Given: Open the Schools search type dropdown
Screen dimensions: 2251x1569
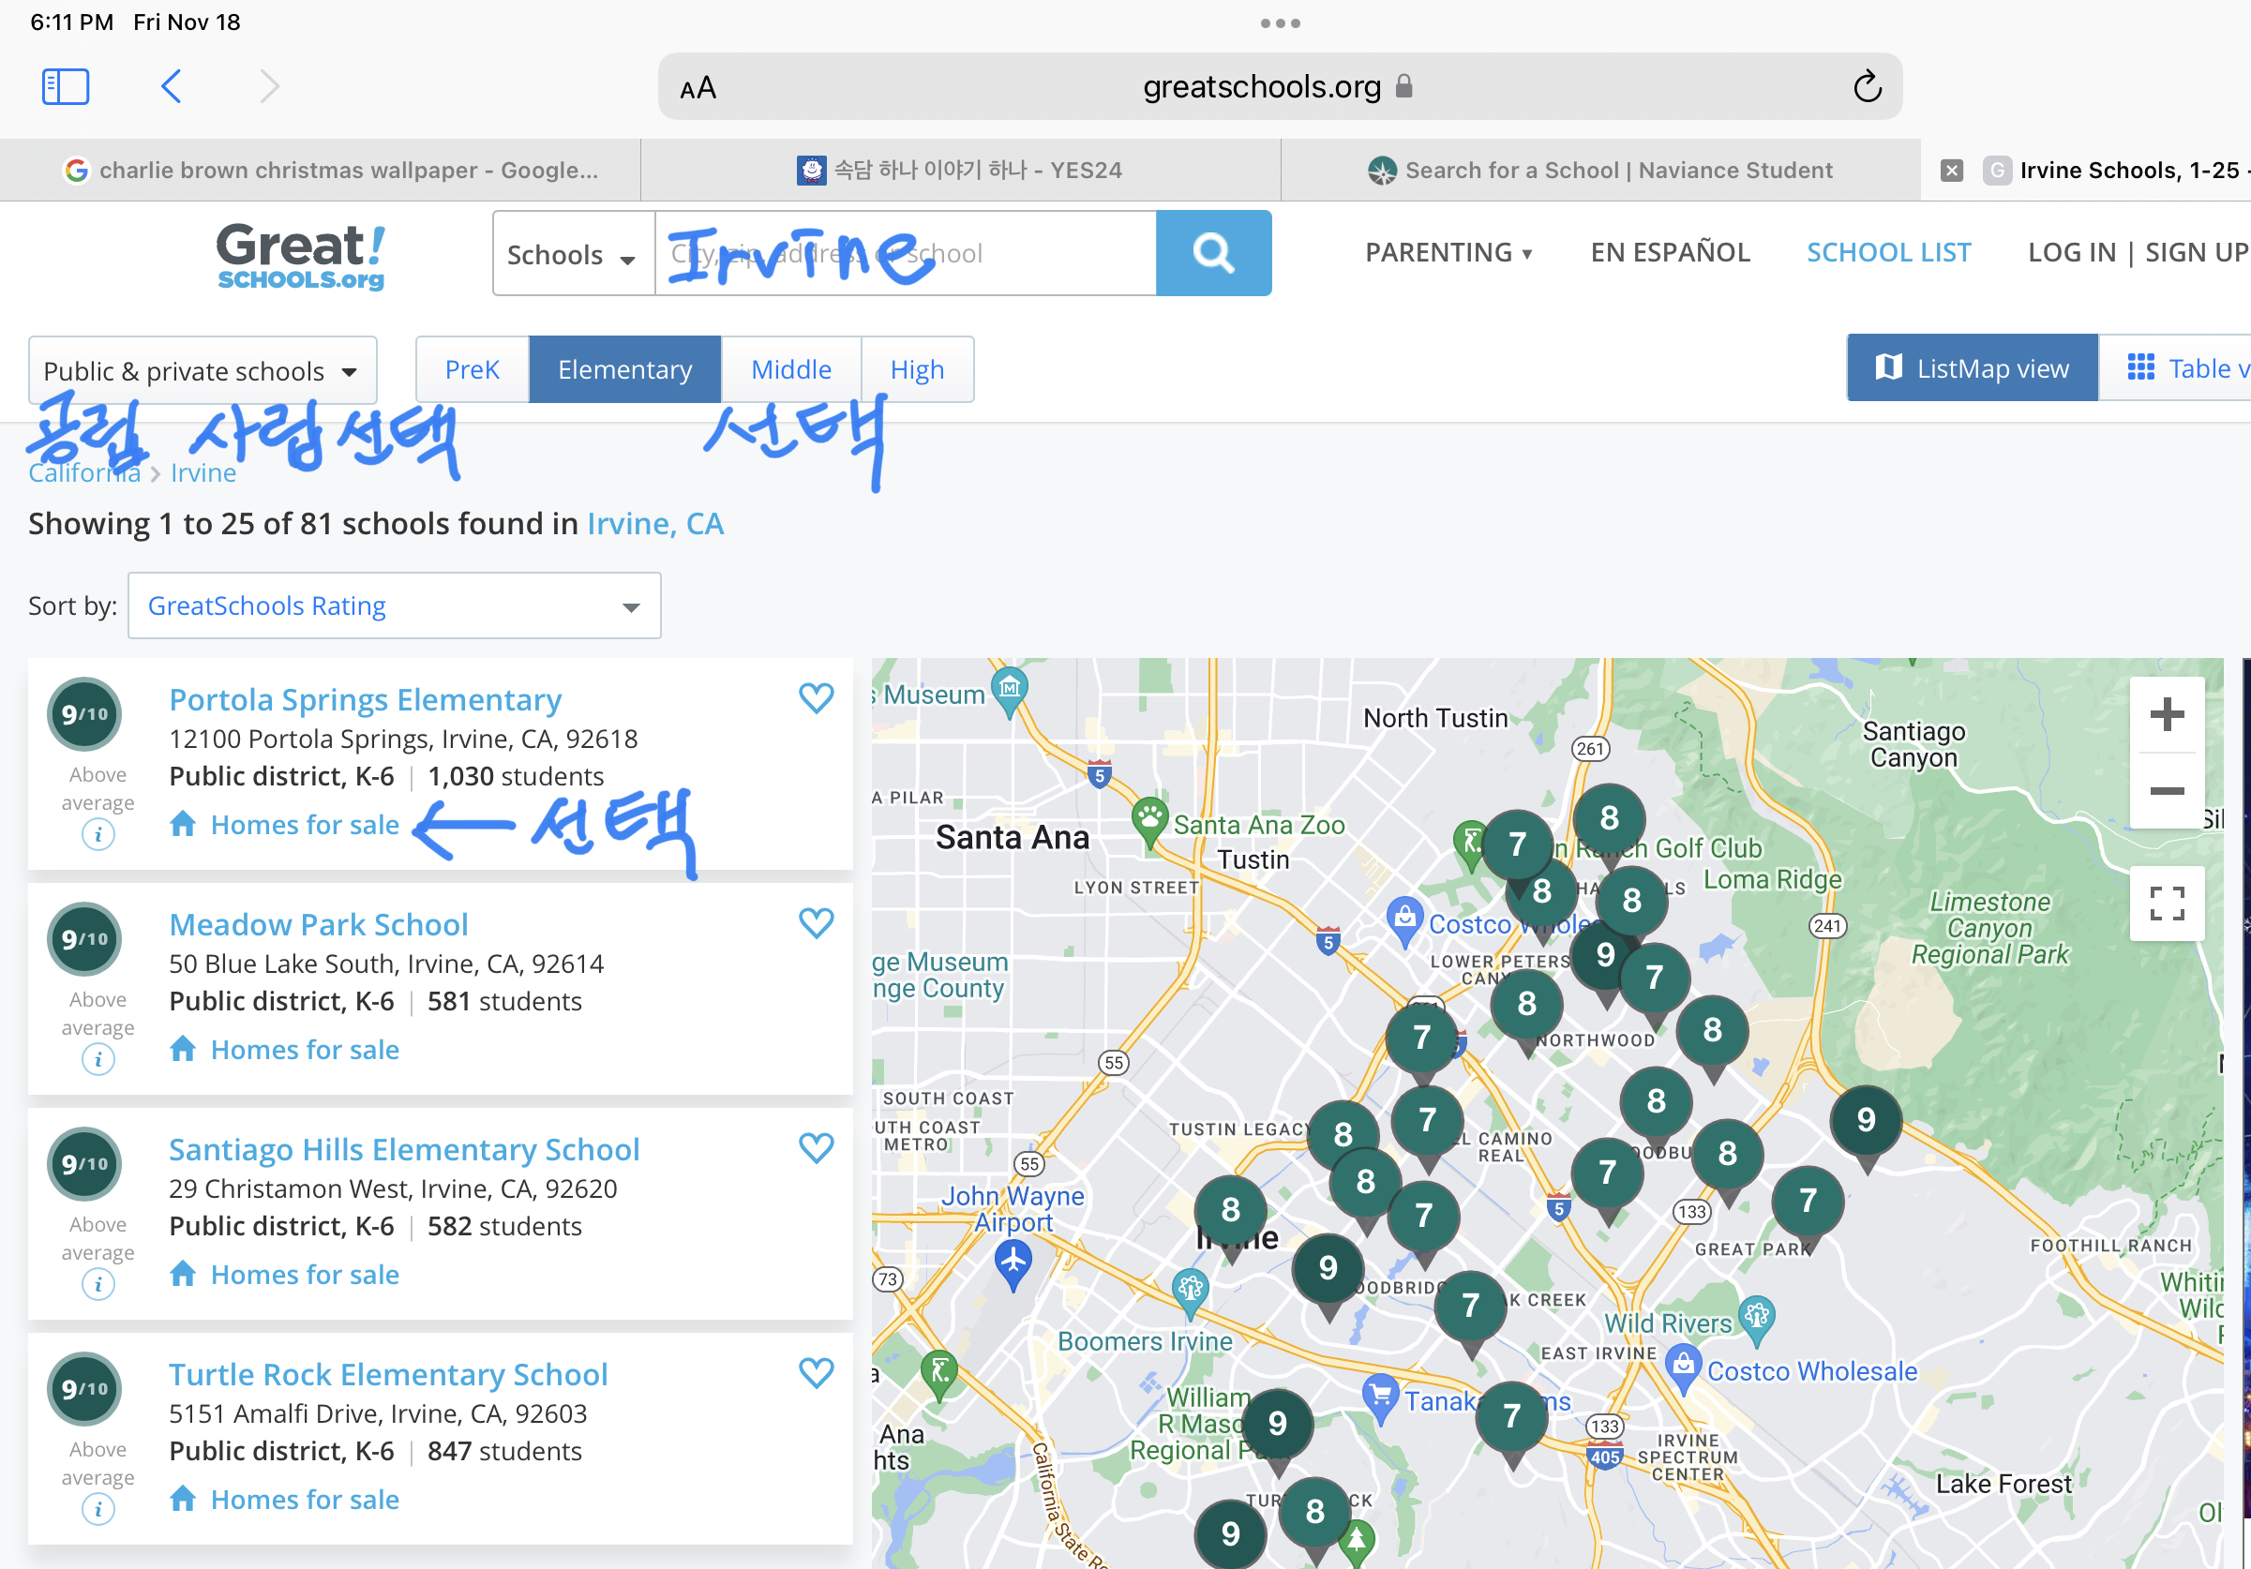Looking at the screenshot, I should (573, 254).
